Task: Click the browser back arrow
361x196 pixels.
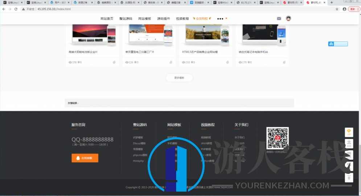Action: [x=4, y=9]
